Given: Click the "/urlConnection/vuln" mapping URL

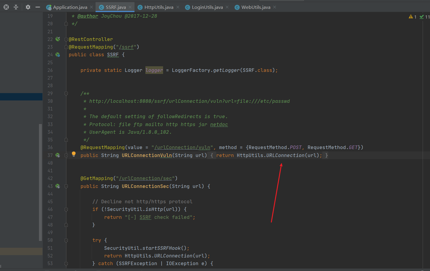Looking at the screenshot, I should (x=182, y=148).
